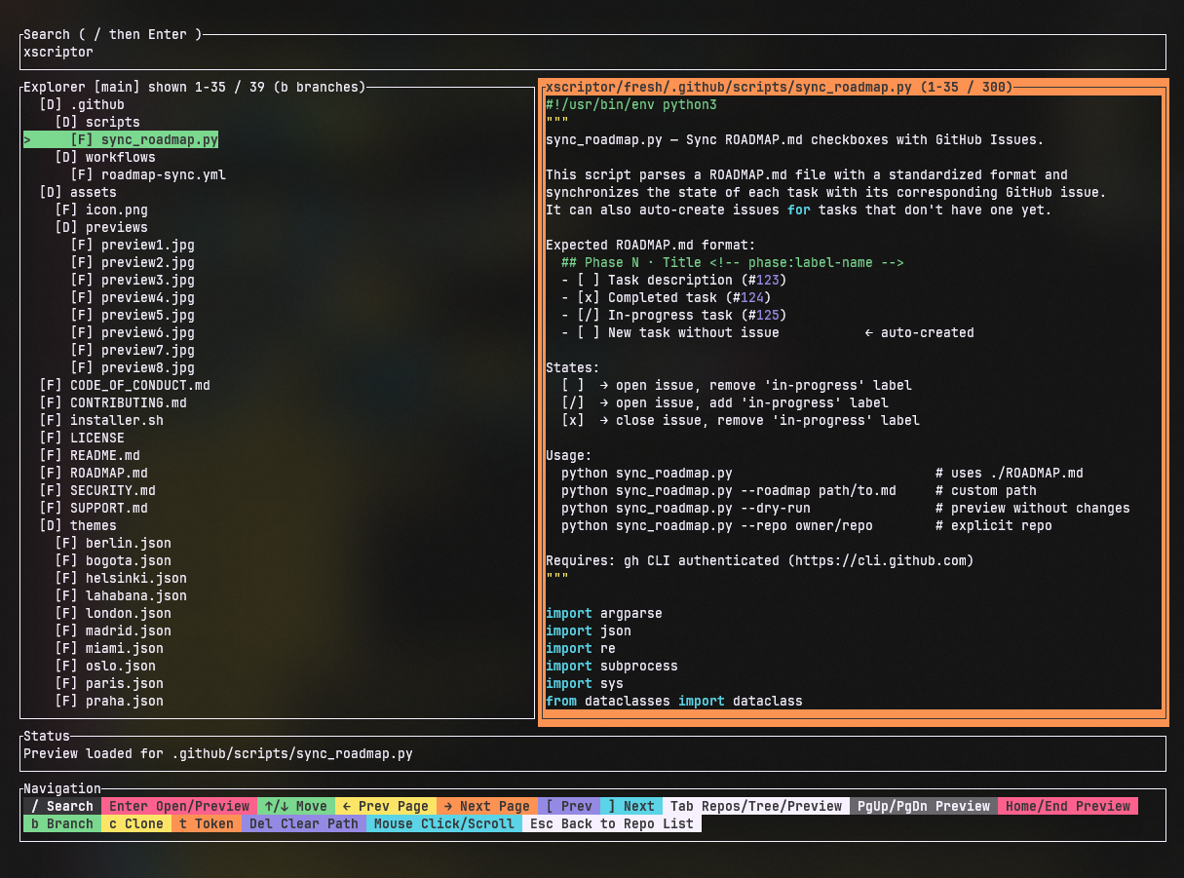Click 'Esc Back to Repo List' key
This screenshot has width=1184, height=878.
[x=612, y=823]
